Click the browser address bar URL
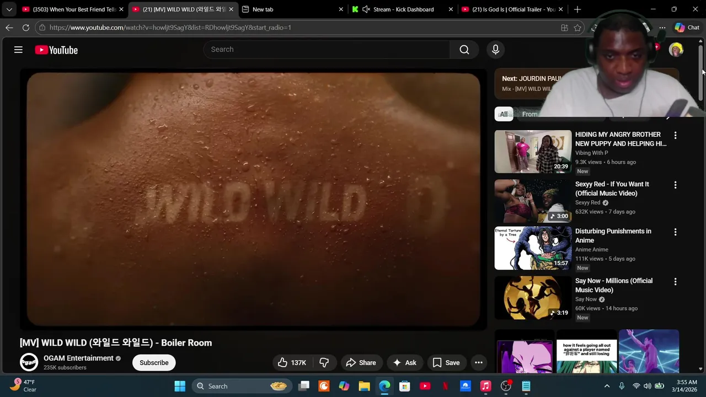 click(x=170, y=28)
